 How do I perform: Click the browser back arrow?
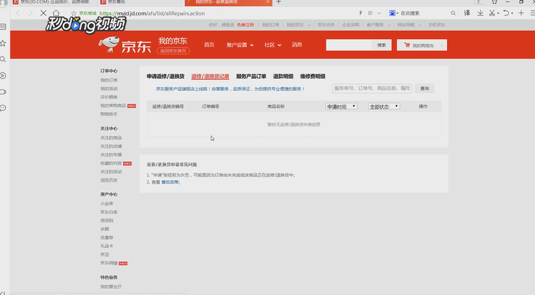(17, 13)
